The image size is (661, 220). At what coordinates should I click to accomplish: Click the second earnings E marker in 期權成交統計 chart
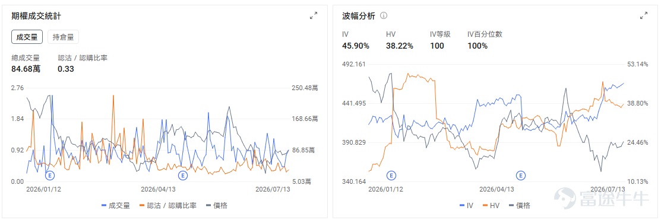tap(182, 175)
